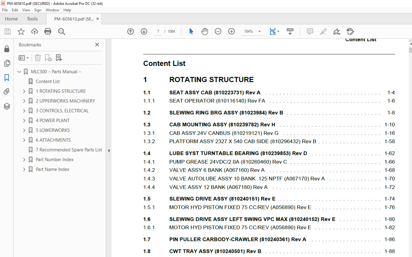The height and width of the screenshot is (257, 412).
Task: Expand the 1 ROTATING STRUCTURE bookmark
Action: [x=24, y=91]
